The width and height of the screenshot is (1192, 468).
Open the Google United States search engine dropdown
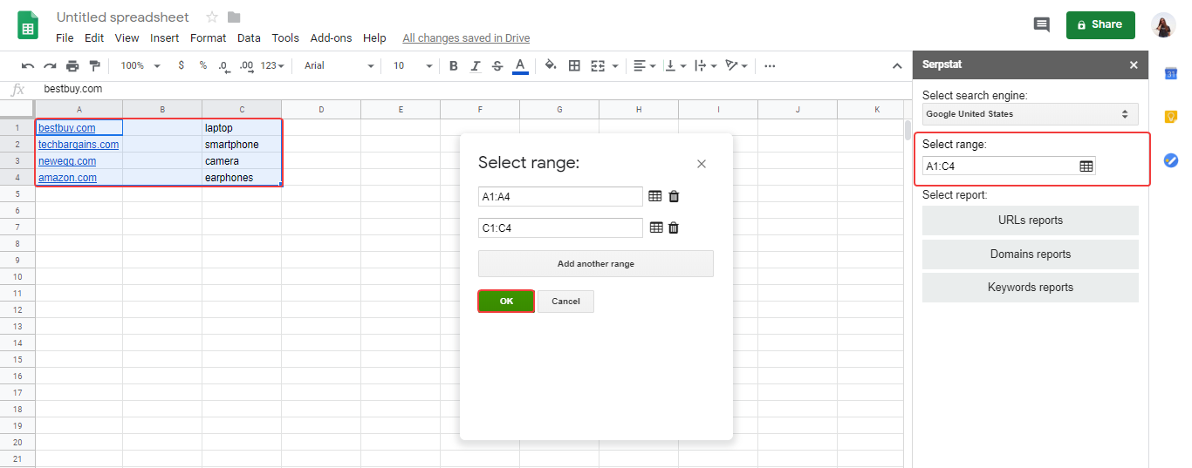1030,114
